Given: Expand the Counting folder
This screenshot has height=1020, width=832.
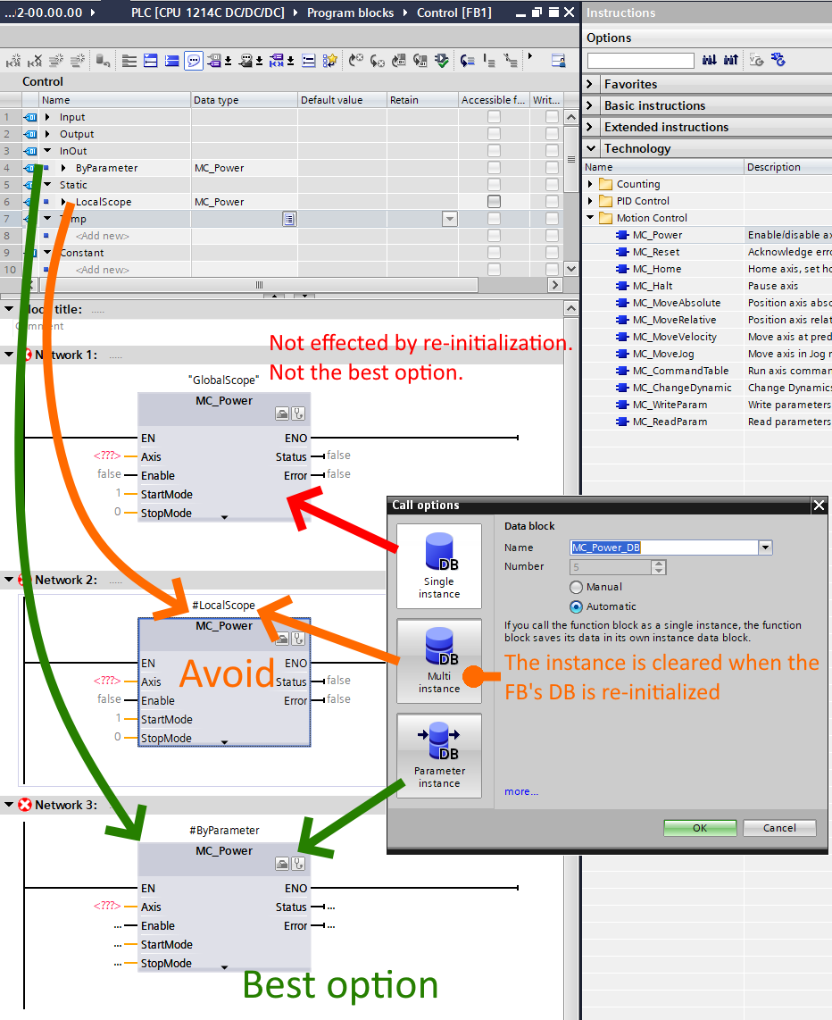Looking at the screenshot, I should point(590,184).
